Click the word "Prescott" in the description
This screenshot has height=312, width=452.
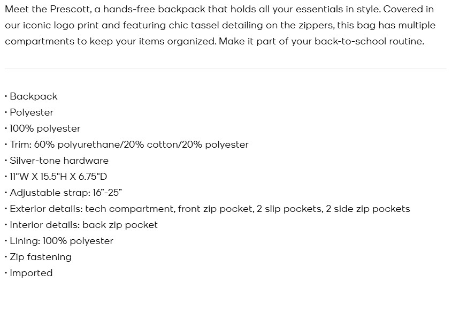click(x=71, y=9)
